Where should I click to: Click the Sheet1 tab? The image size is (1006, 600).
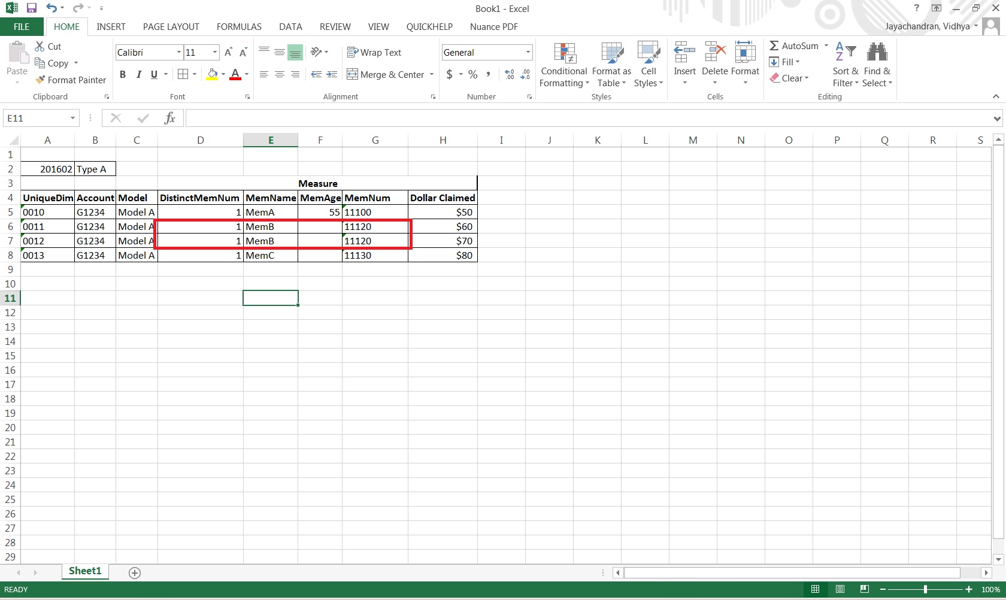click(85, 571)
